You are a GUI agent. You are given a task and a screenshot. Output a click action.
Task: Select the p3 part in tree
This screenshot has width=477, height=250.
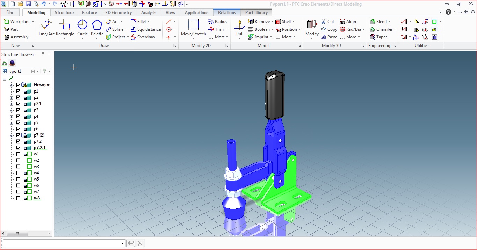click(x=36, y=110)
